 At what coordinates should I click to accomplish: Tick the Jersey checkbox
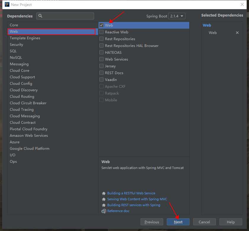click(x=101, y=66)
